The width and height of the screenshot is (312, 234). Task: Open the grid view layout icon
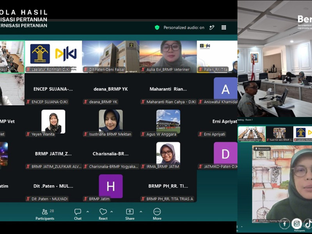[x=224, y=27]
